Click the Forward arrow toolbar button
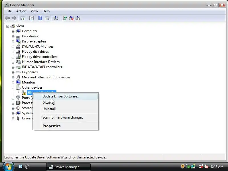This screenshot has height=171, width=228. click(14, 18)
